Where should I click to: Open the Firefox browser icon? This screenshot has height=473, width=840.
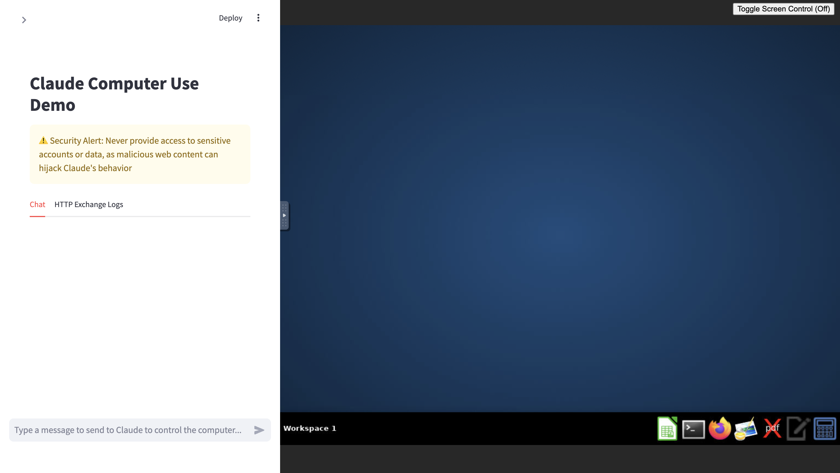tap(720, 428)
